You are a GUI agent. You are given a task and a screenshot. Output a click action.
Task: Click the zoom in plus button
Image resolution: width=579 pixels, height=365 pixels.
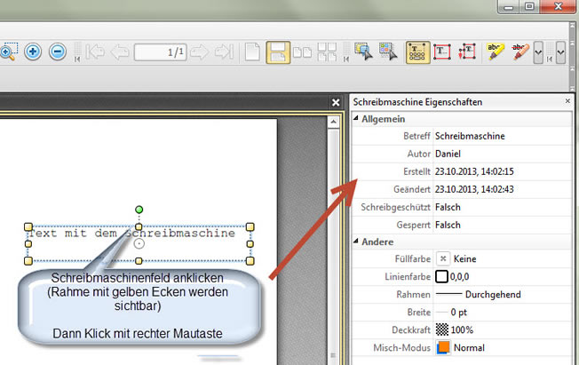pyautogui.click(x=33, y=52)
